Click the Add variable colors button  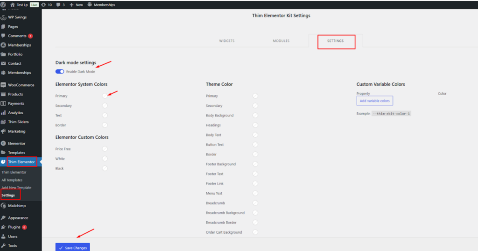point(375,101)
